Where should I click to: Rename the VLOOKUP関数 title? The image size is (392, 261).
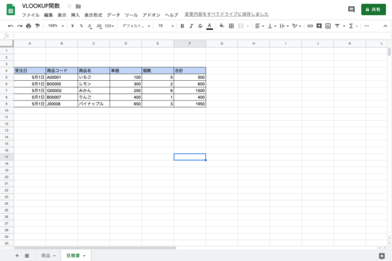[41, 6]
